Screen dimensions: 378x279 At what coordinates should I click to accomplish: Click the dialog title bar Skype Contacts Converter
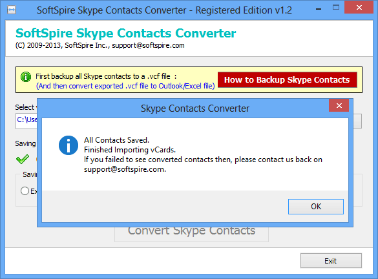pyautogui.click(x=194, y=108)
